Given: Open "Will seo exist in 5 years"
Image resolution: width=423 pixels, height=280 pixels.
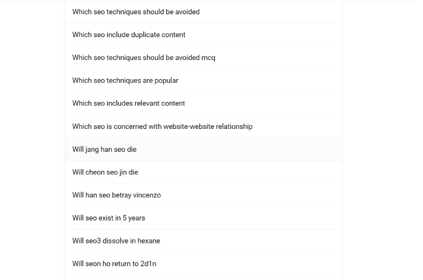Looking at the screenshot, I should 204,218.
